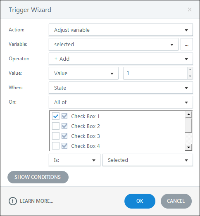Viewport: 200px width, 216px height.
Task: Open the Learn More link
Action: (x=36, y=201)
